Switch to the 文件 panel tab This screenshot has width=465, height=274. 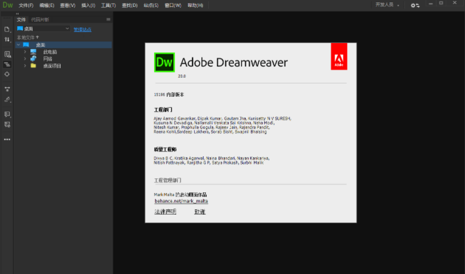(x=21, y=20)
